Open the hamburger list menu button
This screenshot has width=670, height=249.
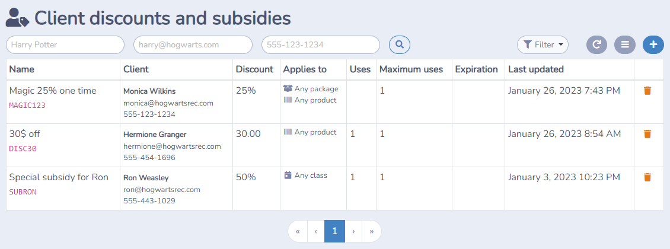click(625, 44)
